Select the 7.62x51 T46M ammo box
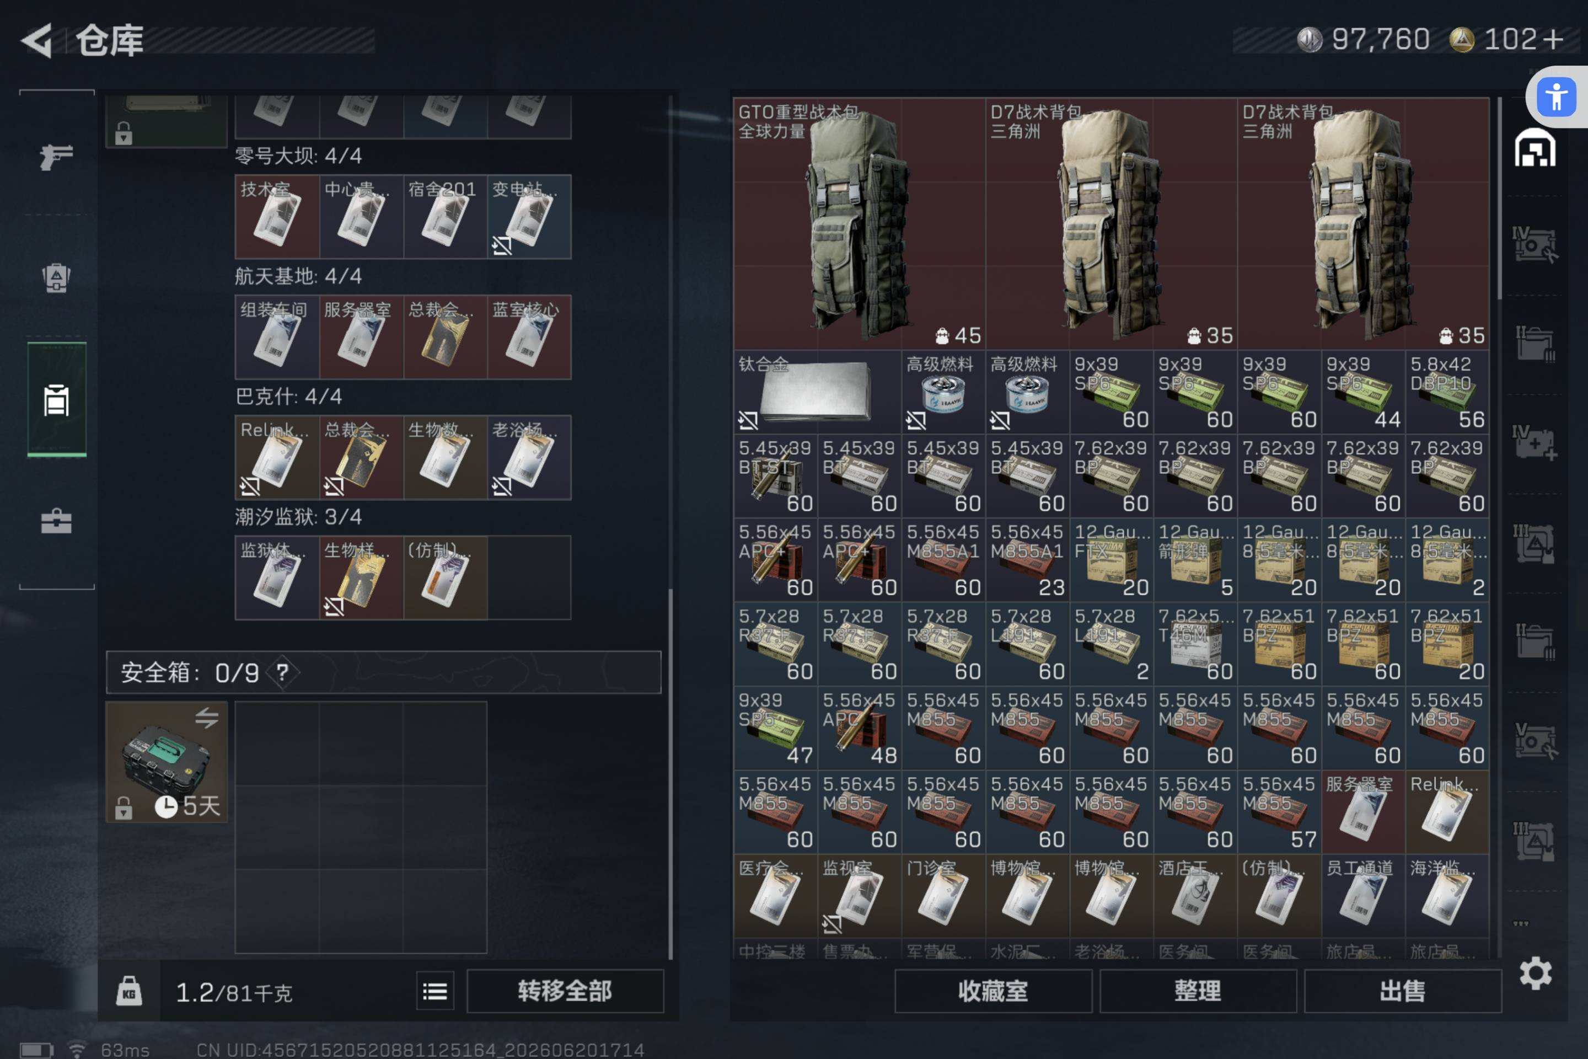 (1195, 644)
